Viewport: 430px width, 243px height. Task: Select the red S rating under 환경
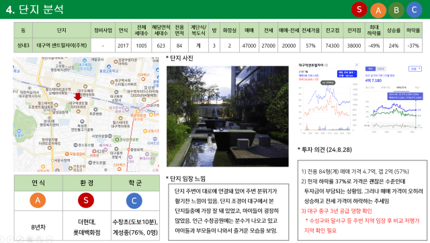point(86,200)
